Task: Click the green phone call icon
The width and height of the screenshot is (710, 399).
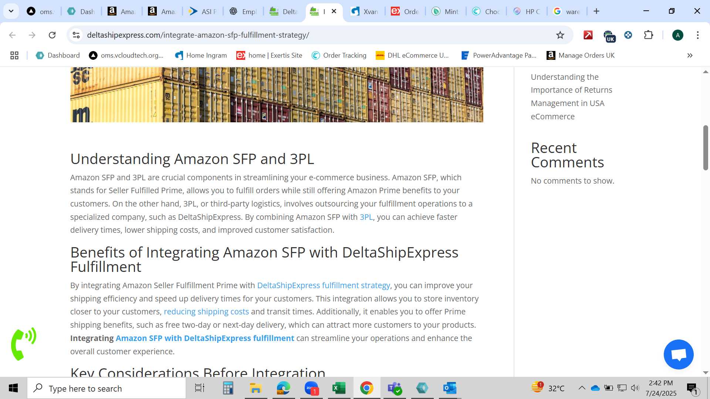Action: point(23,344)
